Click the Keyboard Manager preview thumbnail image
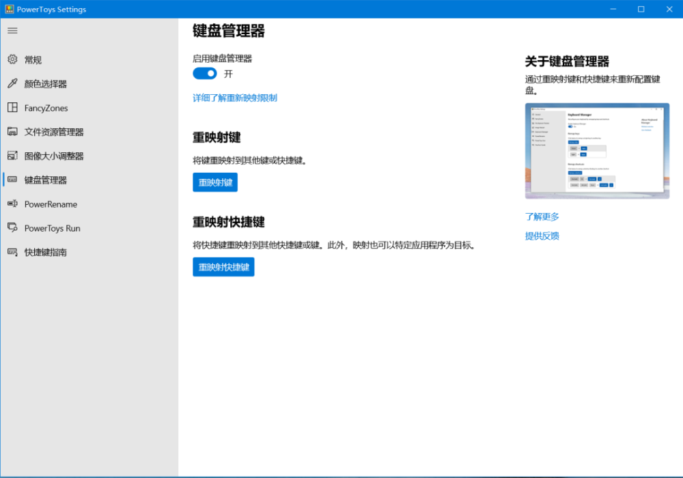 point(597,151)
